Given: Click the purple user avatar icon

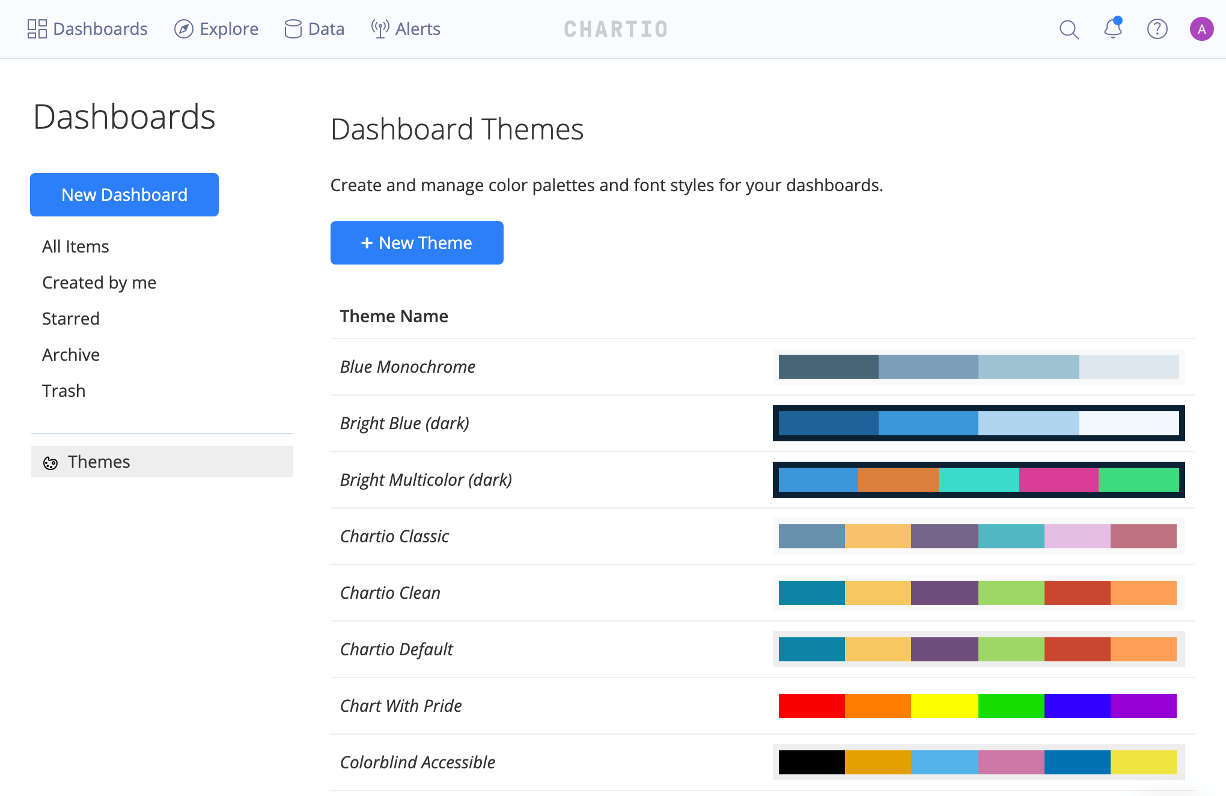Looking at the screenshot, I should 1202,28.
